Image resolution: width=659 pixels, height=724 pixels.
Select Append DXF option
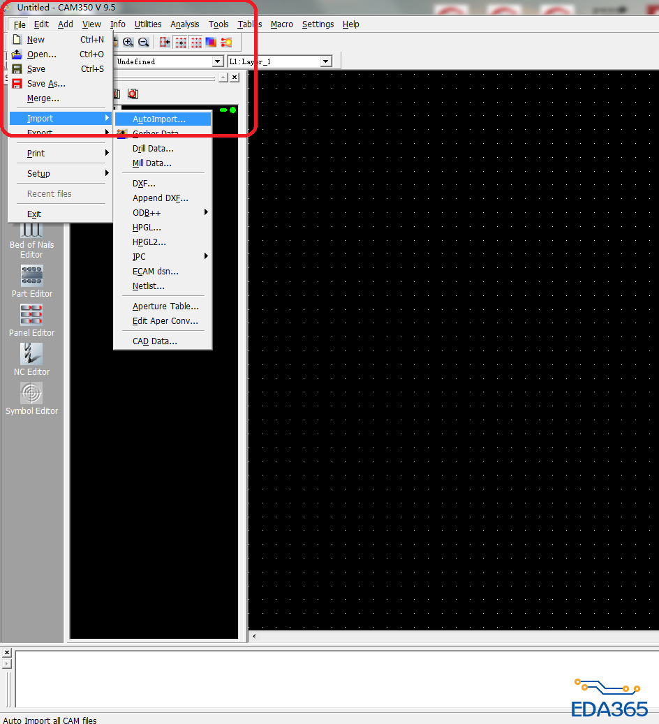163,198
